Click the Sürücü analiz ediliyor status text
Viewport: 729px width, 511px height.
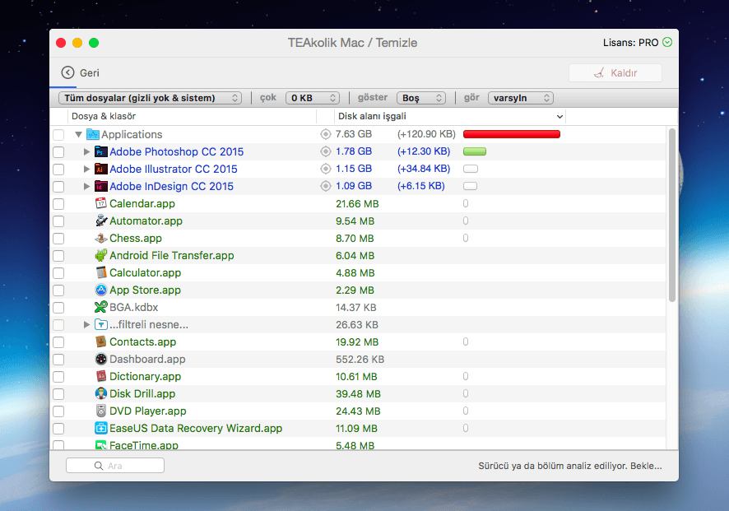click(570, 466)
